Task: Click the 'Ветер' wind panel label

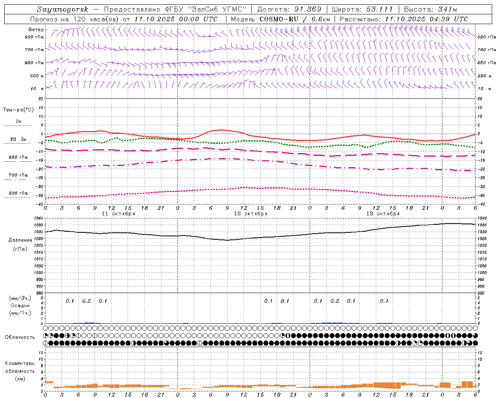Action: point(36,30)
